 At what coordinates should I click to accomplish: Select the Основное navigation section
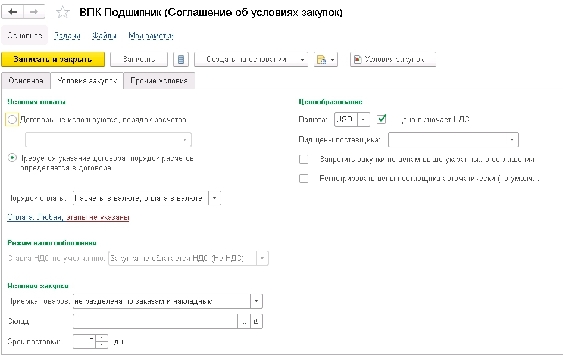24,35
